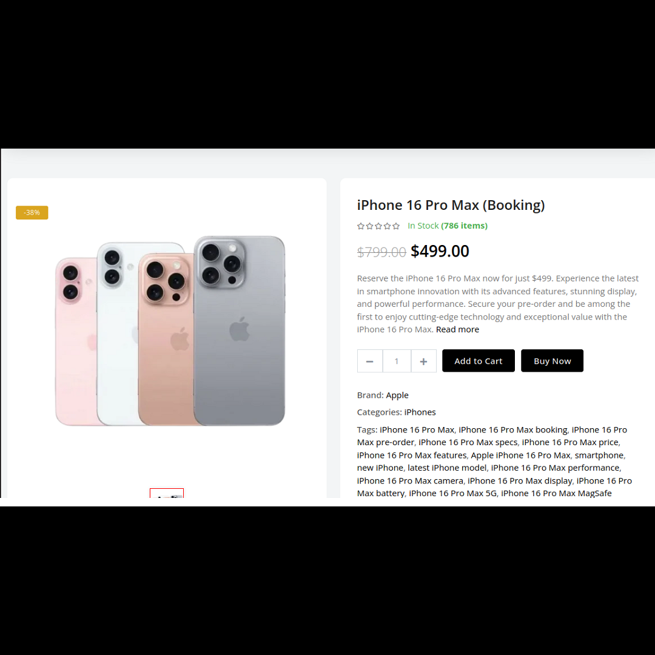Open the 'smartphone' tag link
Image resolution: width=655 pixels, height=655 pixels.
pyautogui.click(x=599, y=455)
